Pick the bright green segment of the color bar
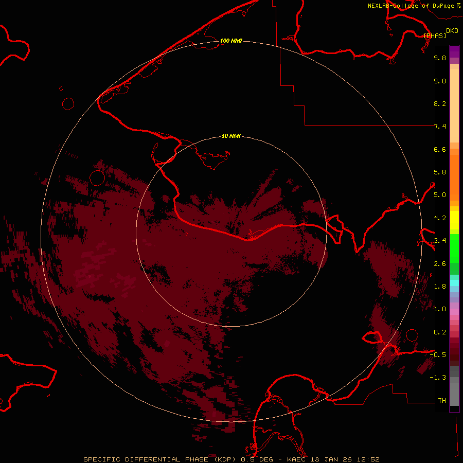The height and width of the screenshot is (463, 463). click(454, 248)
